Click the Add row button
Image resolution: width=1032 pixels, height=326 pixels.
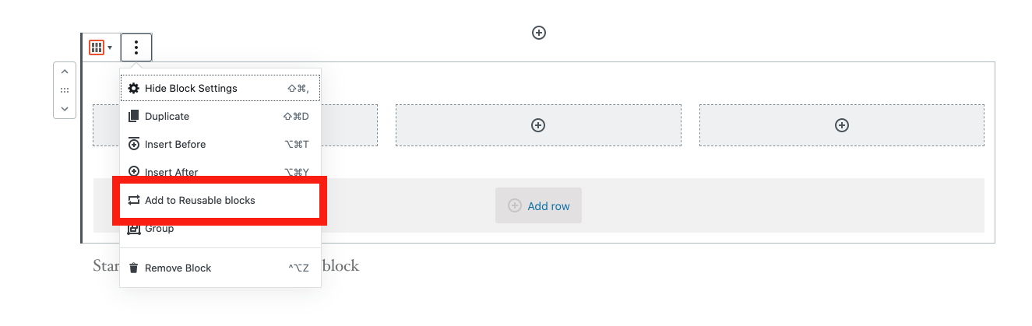538,206
